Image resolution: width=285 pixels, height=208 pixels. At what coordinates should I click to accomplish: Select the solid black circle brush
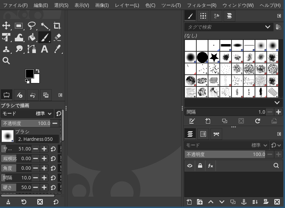point(202,57)
